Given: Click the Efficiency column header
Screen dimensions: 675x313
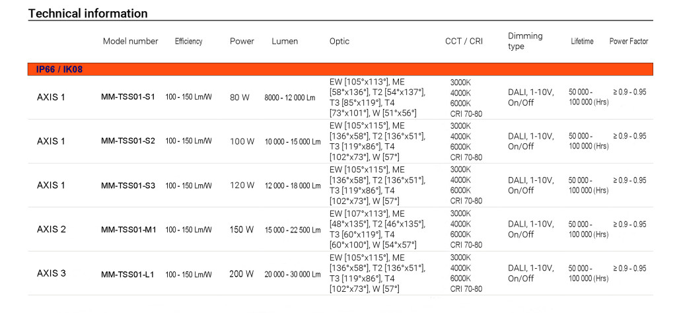Looking at the screenshot, I should (x=188, y=41).
